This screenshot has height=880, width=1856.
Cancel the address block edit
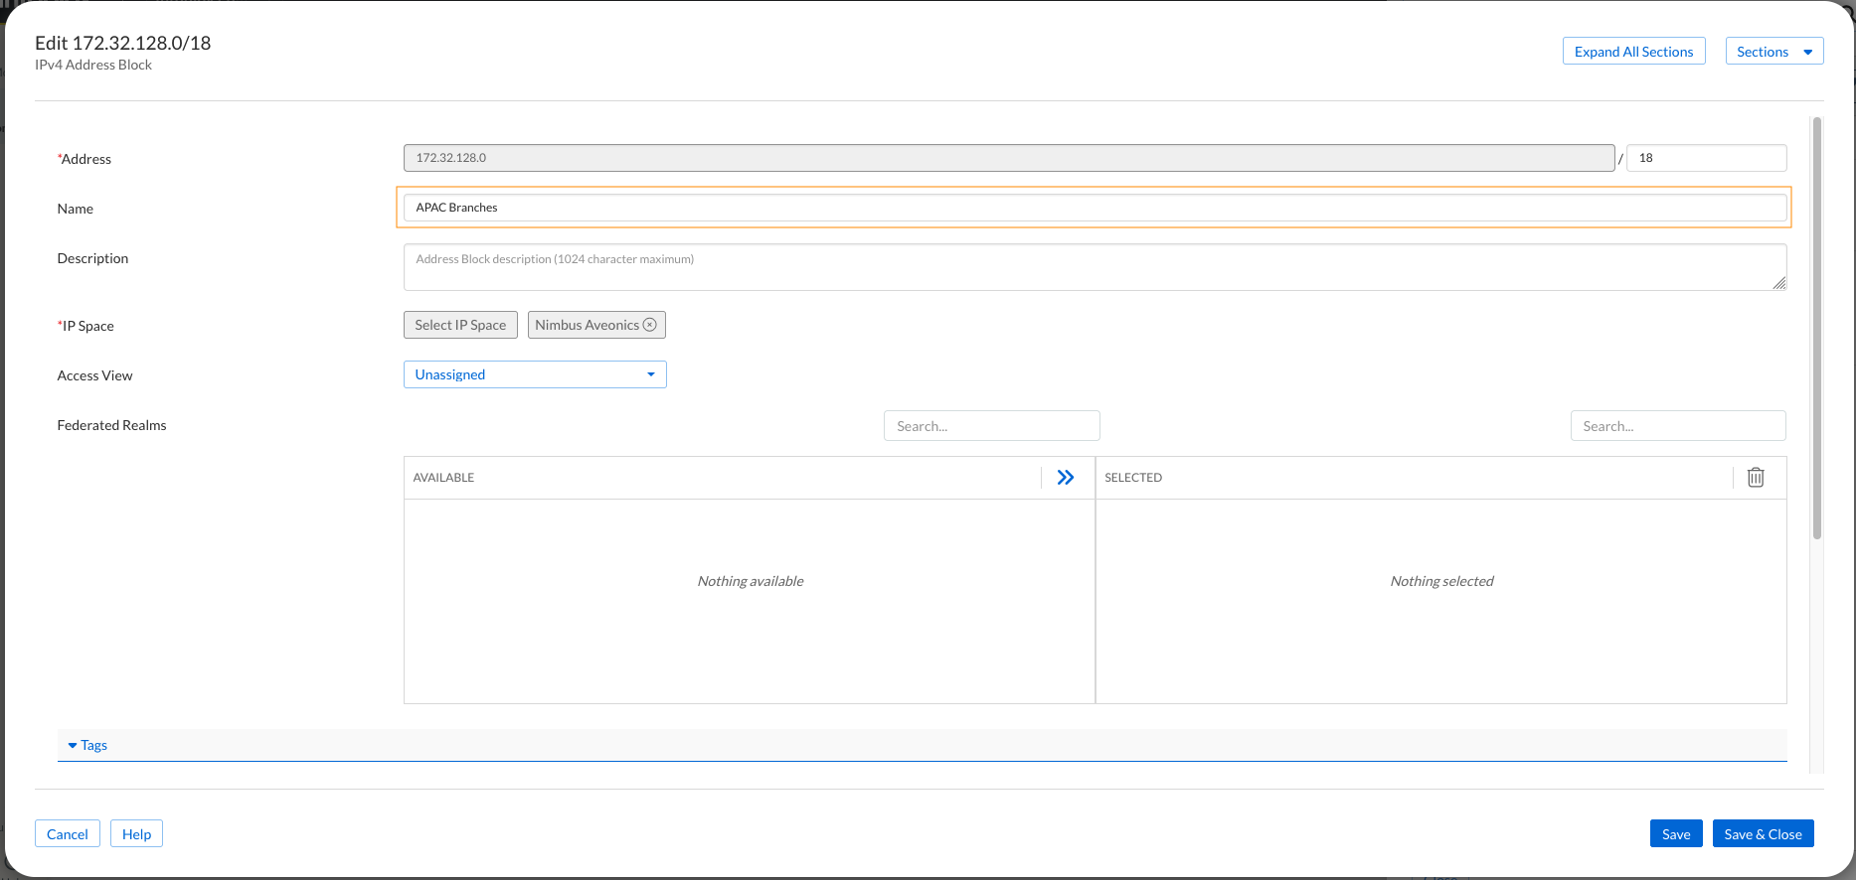point(68,834)
